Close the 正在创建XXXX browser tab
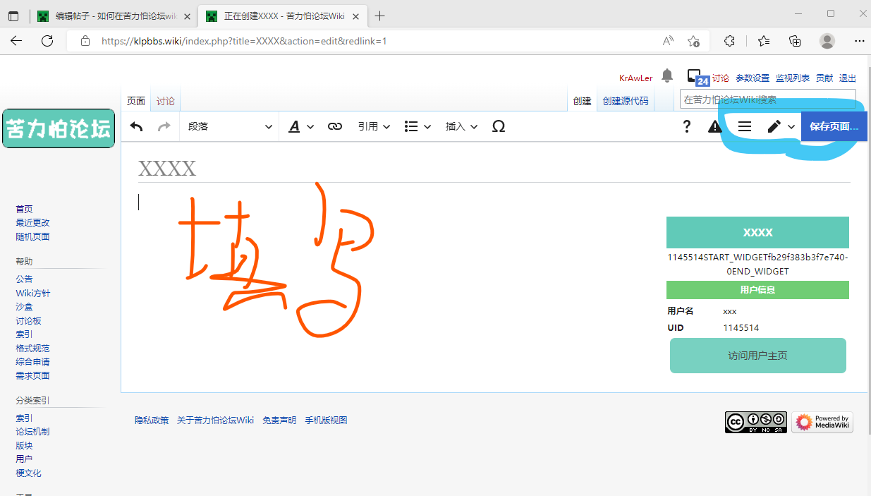The image size is (871, 496). pyautogui.click(x=356, y=16)
